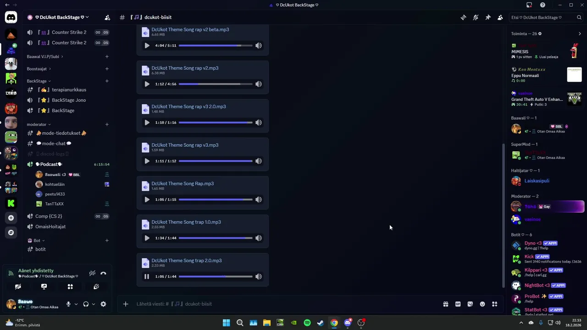587x330 pixels.
Task: Collapse the BackStage category
Action: coord(39,81)
